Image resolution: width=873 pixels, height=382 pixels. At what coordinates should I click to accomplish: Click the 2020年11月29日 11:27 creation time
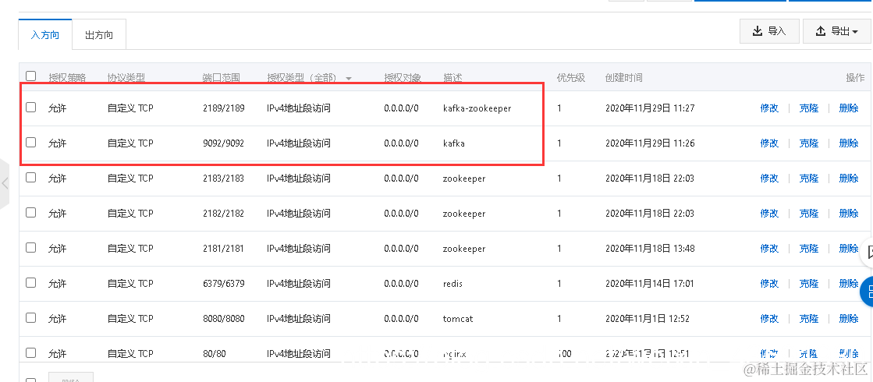[x=650, y=108]
